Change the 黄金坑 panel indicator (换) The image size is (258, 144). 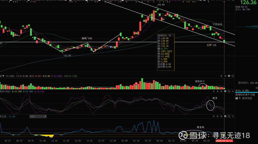tap(217, 116)
